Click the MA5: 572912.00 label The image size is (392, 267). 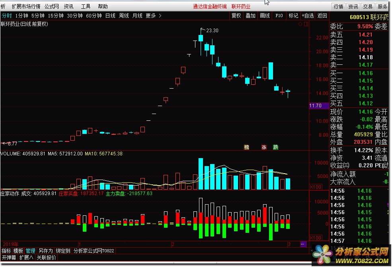tap(65, 154)
